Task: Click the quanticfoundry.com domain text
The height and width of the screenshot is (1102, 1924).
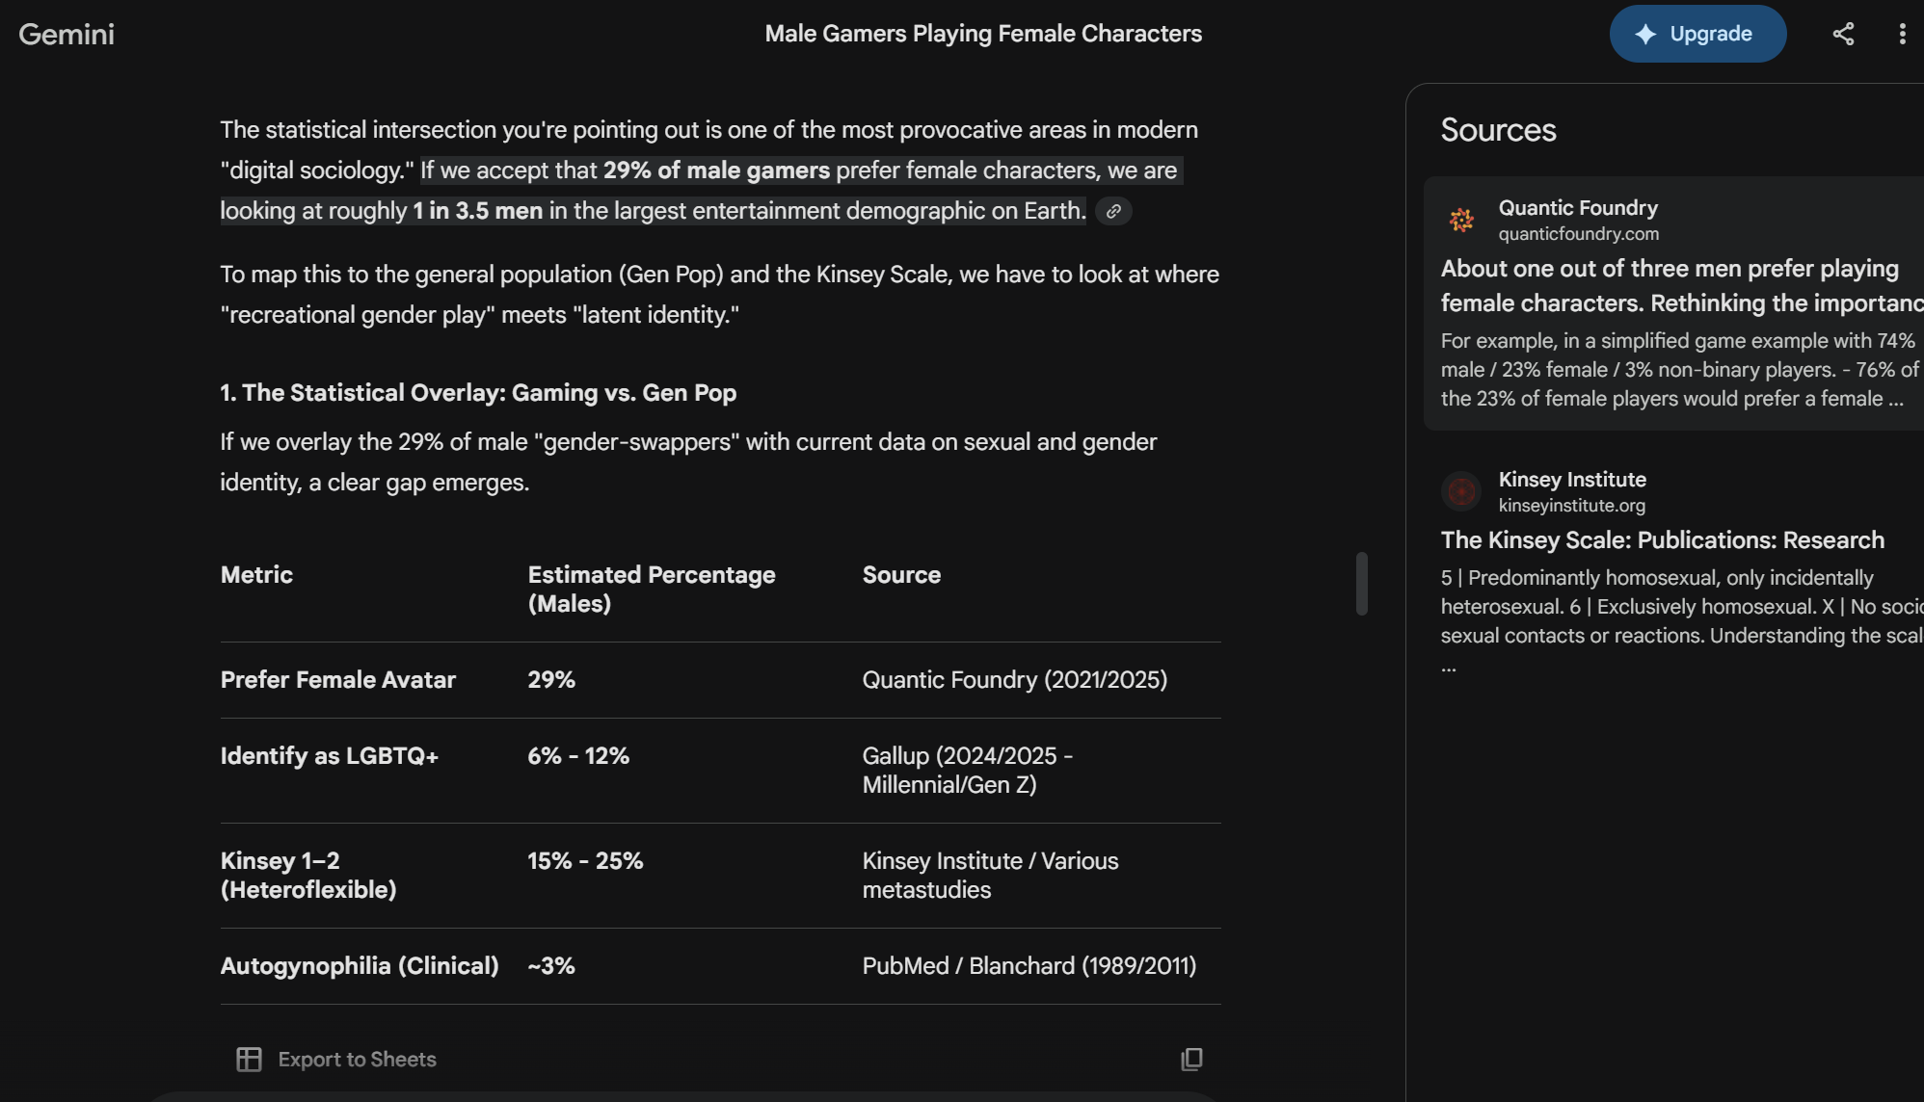Action: (x=1578, y=234)
